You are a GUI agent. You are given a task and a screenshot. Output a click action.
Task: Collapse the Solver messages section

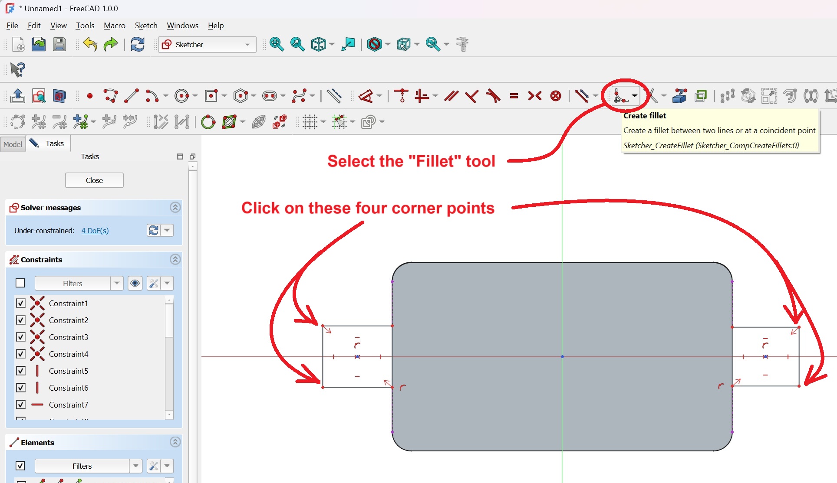[x=175, y=207]
